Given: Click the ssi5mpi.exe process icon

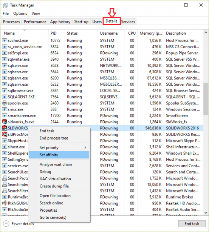Looking at the screenshot, I should (5, 53).
